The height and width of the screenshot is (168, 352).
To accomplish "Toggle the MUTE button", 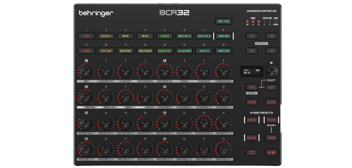I will (x=125, y=36).
